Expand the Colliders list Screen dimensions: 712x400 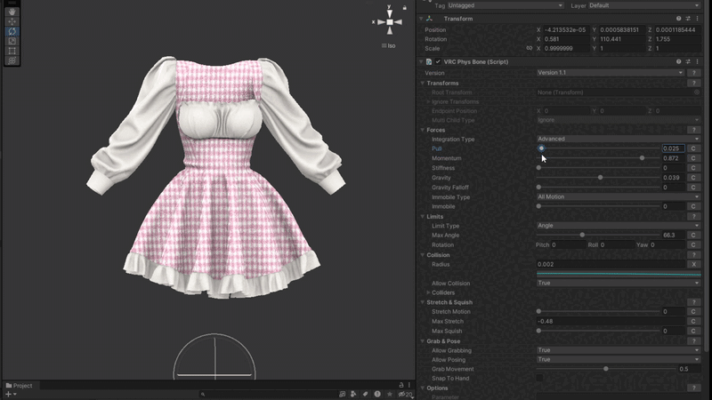[x=429, y=292]
